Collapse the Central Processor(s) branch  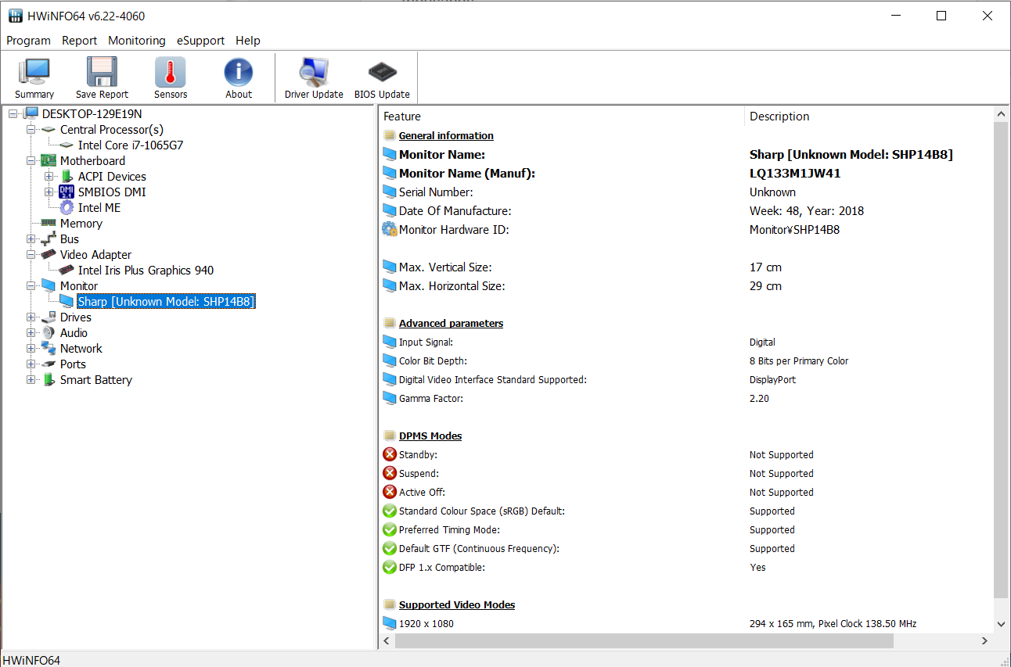[31, 130]
